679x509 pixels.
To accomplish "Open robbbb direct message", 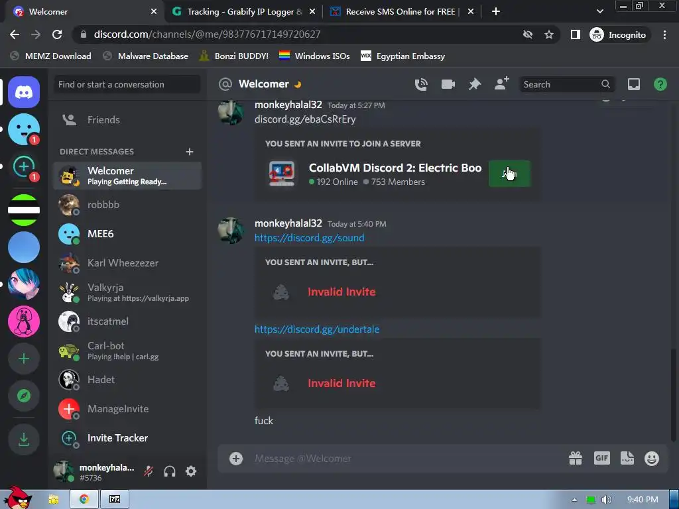I will 127,205.
